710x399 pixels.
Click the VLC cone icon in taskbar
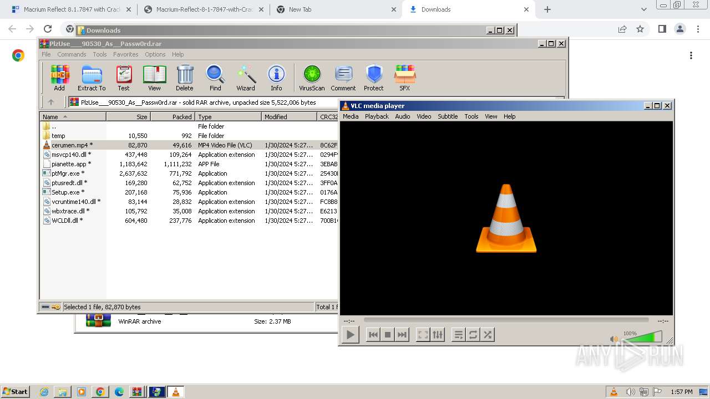point(176,392)
